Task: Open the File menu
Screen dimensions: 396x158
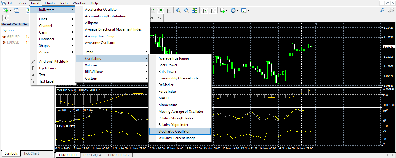Action: point(11,3)
